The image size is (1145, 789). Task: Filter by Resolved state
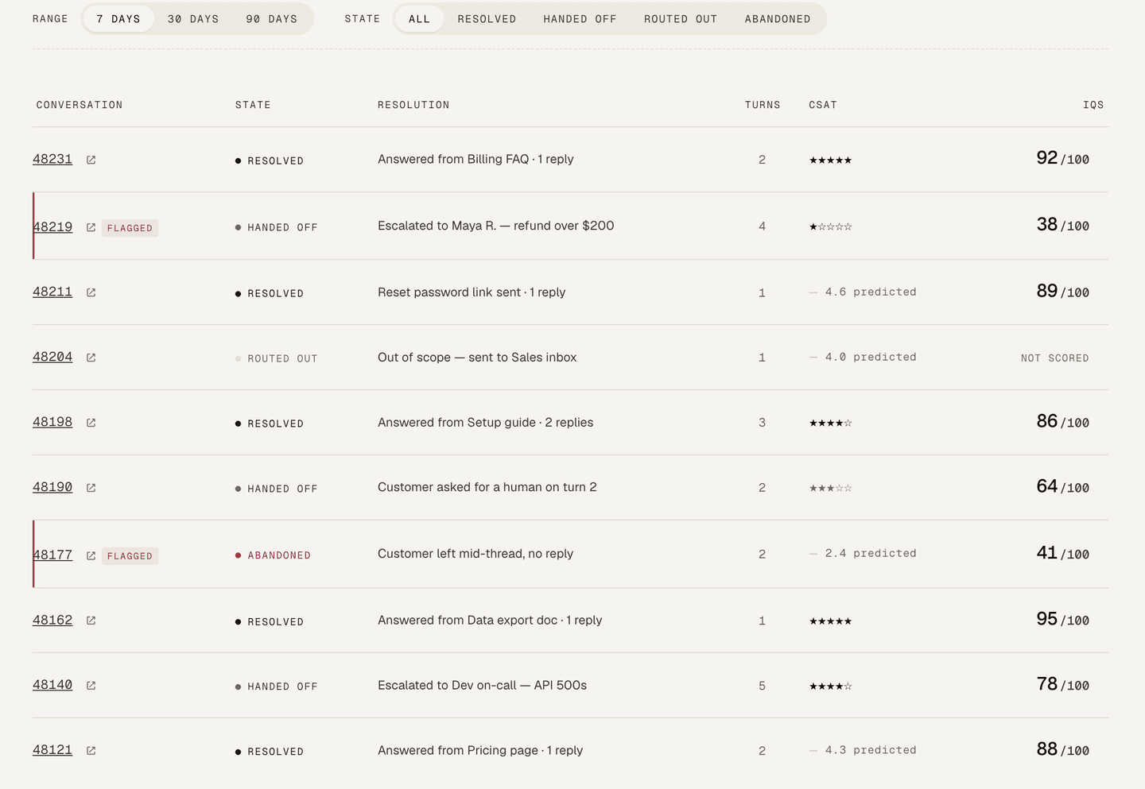click(x=487, y=19)
